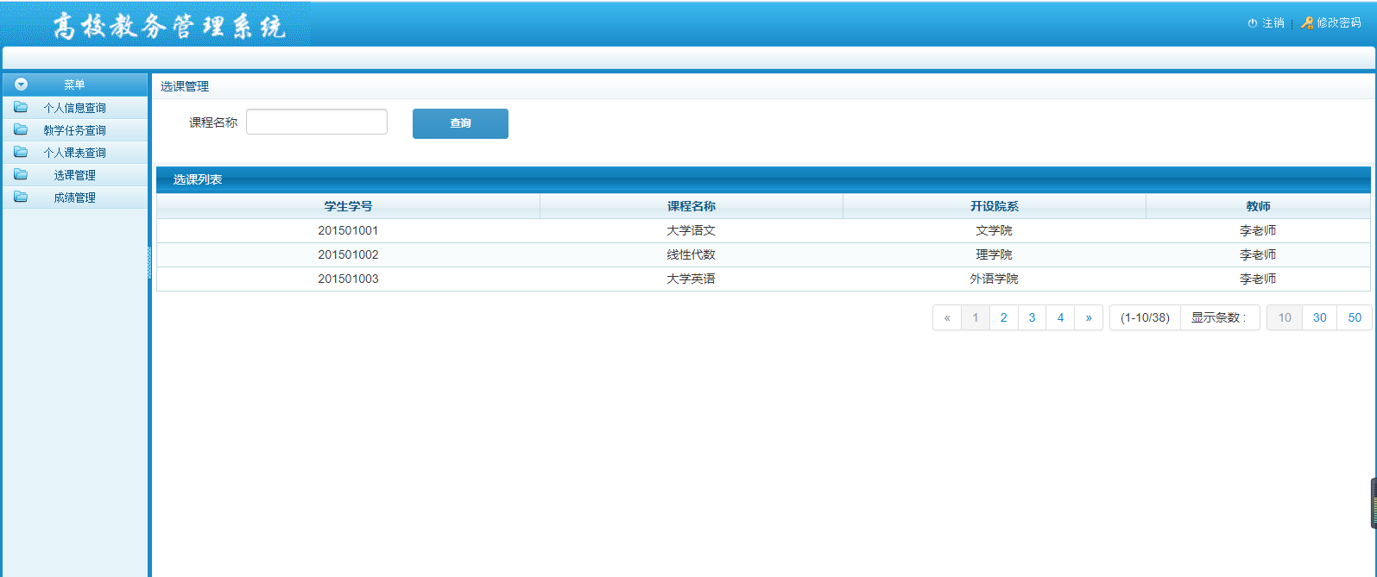Open 个人课表查询 in the sidebar
The width and height of the screenshot is (1377, 577).
pos(74,153)
